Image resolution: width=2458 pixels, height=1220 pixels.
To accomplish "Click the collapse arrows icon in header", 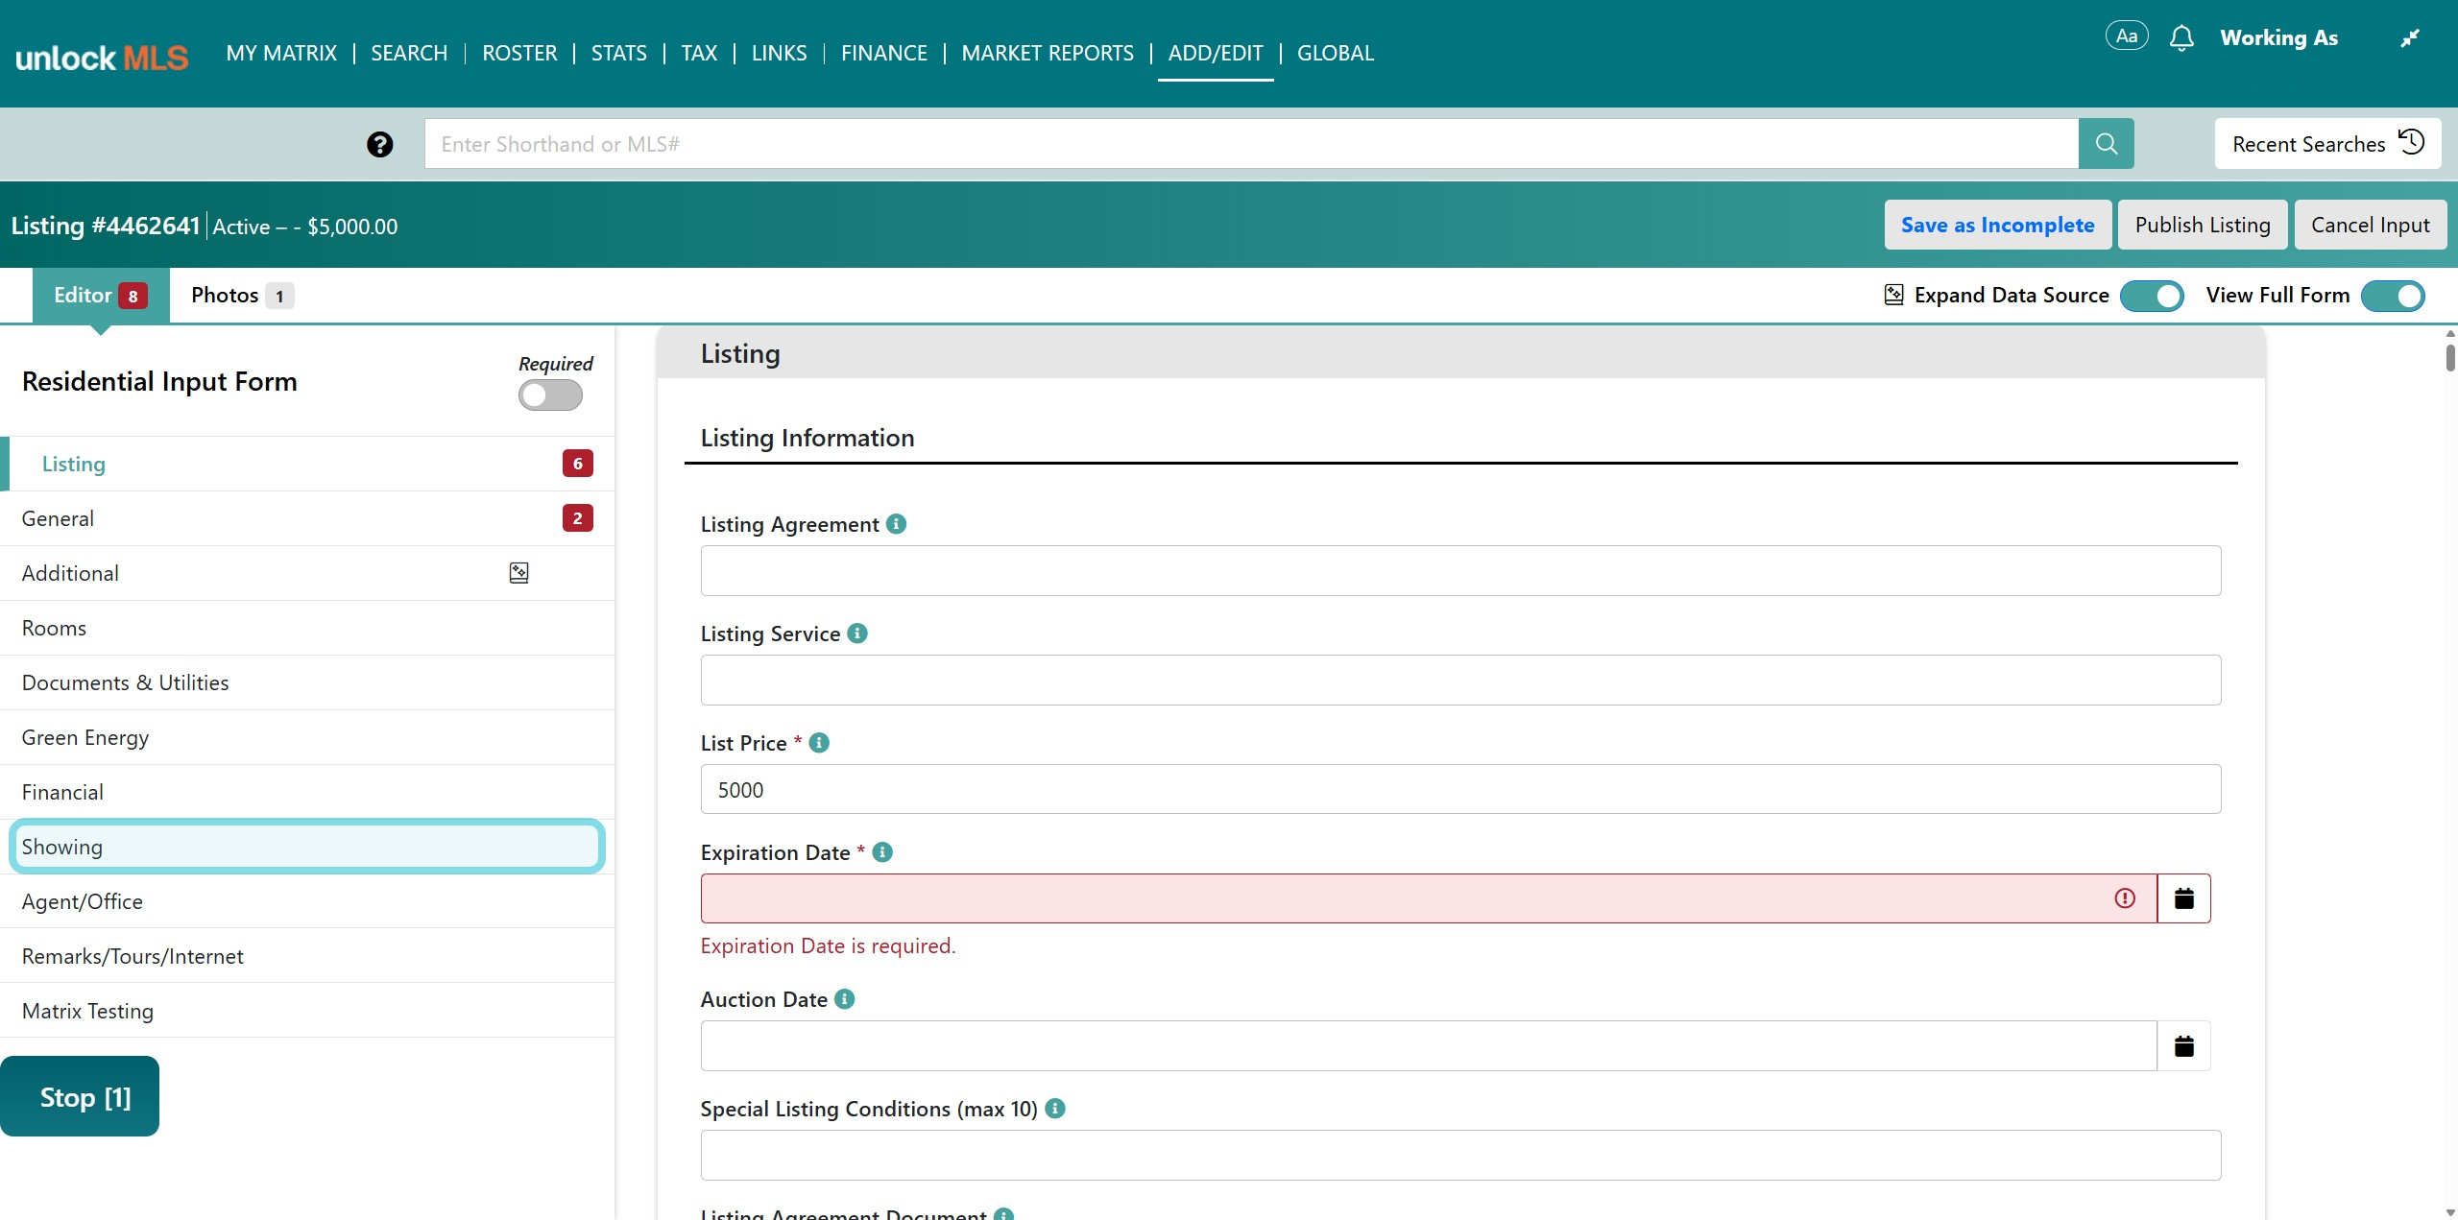I will (x=2410, y=38).
